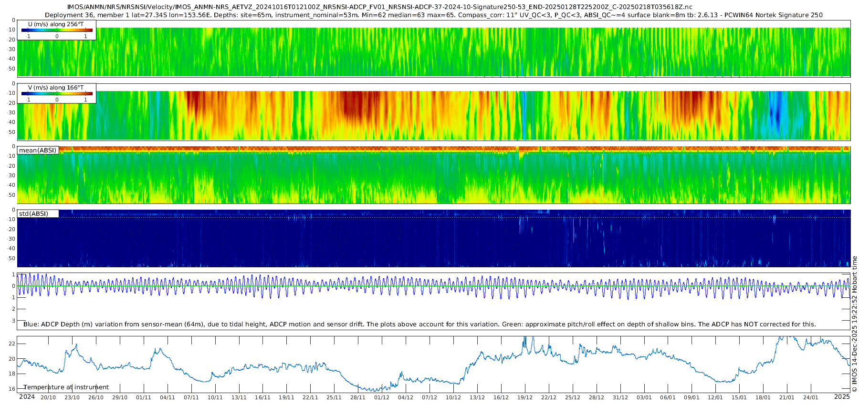
Task: Select the 01/11 date tick label
Action: coord(143,397)
